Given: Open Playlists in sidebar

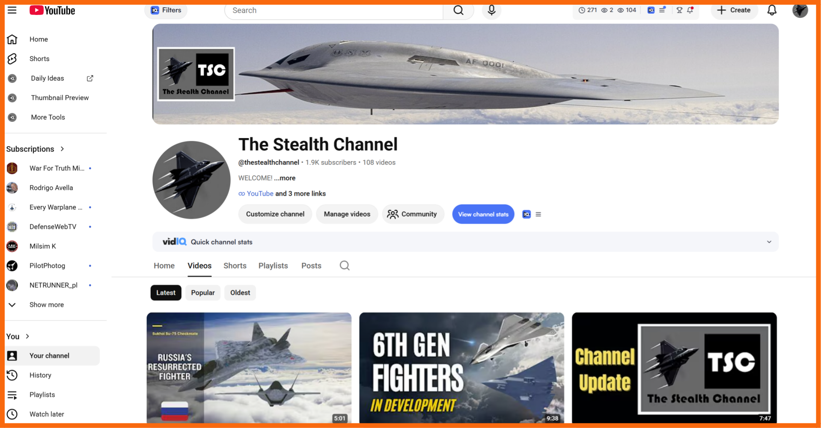Looking at the screenshot, I should [x=52, y=395].
